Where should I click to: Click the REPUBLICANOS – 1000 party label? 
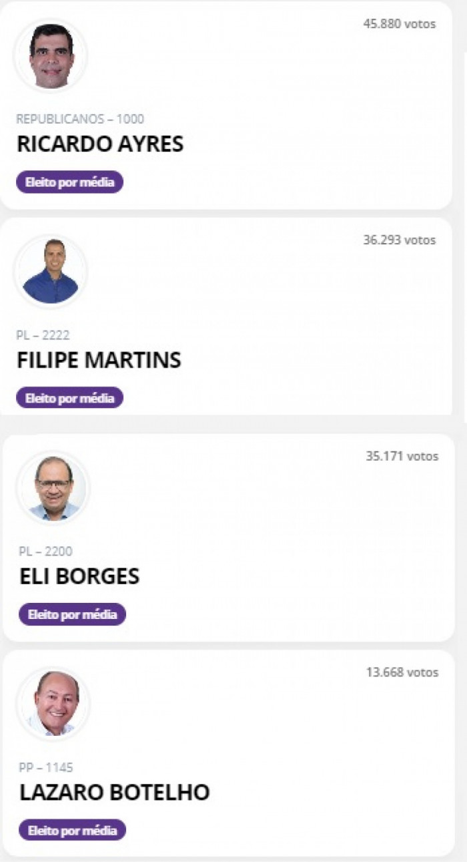[80, 120]
